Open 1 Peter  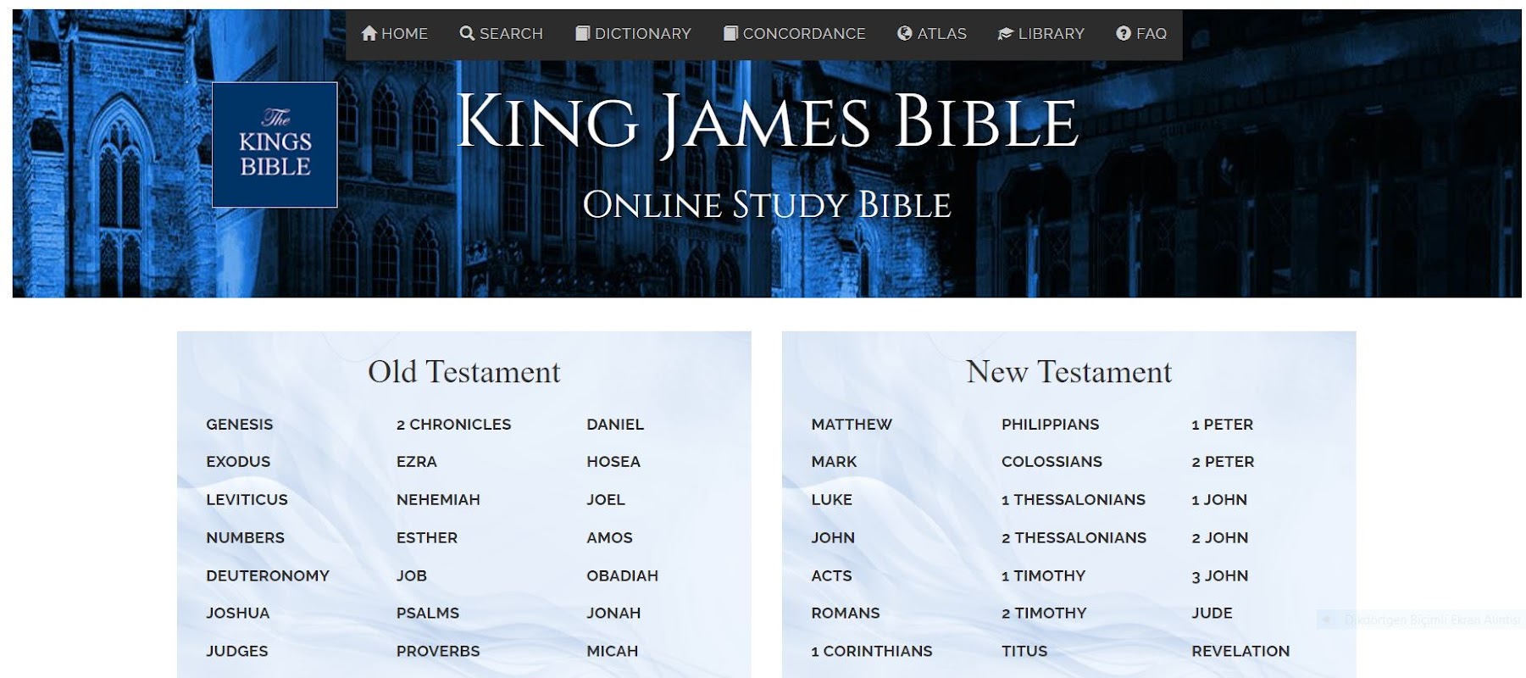click(x=1222, y=425)
